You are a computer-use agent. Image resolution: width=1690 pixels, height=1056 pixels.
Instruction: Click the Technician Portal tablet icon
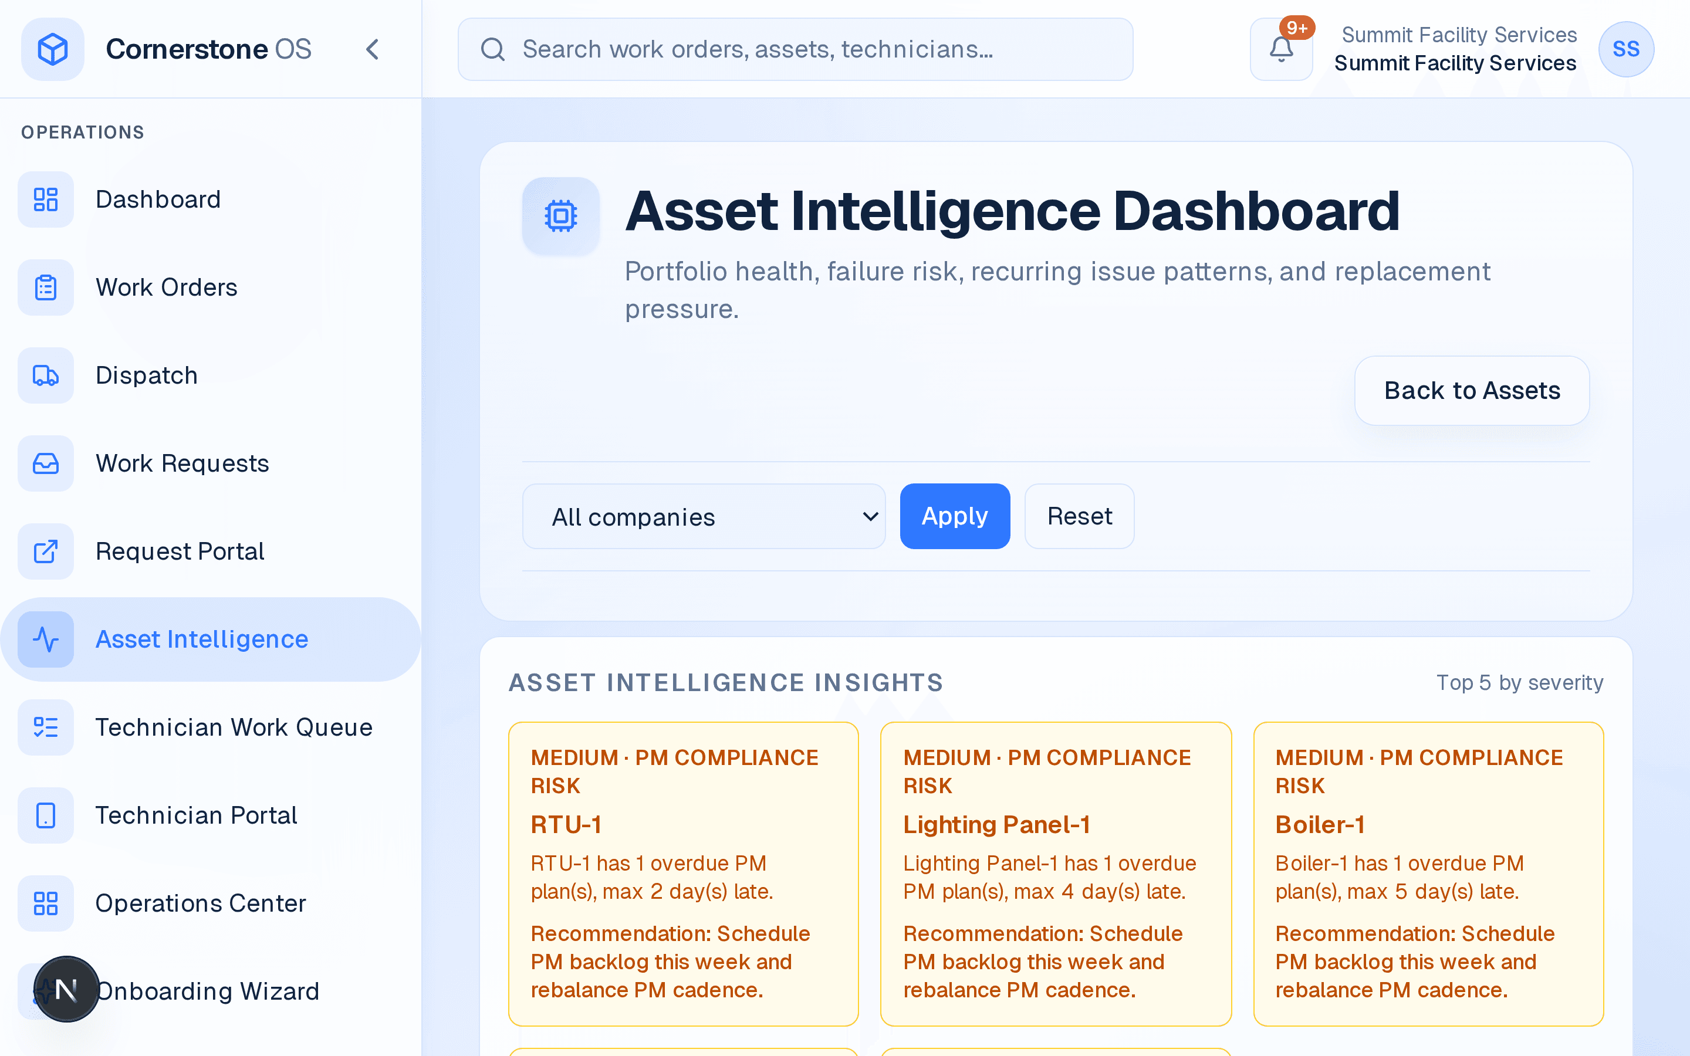click(46, 815)
